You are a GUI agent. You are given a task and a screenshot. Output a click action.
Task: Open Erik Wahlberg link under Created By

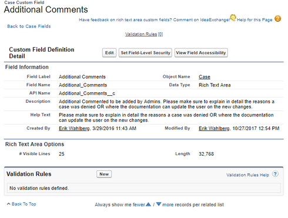74,128
